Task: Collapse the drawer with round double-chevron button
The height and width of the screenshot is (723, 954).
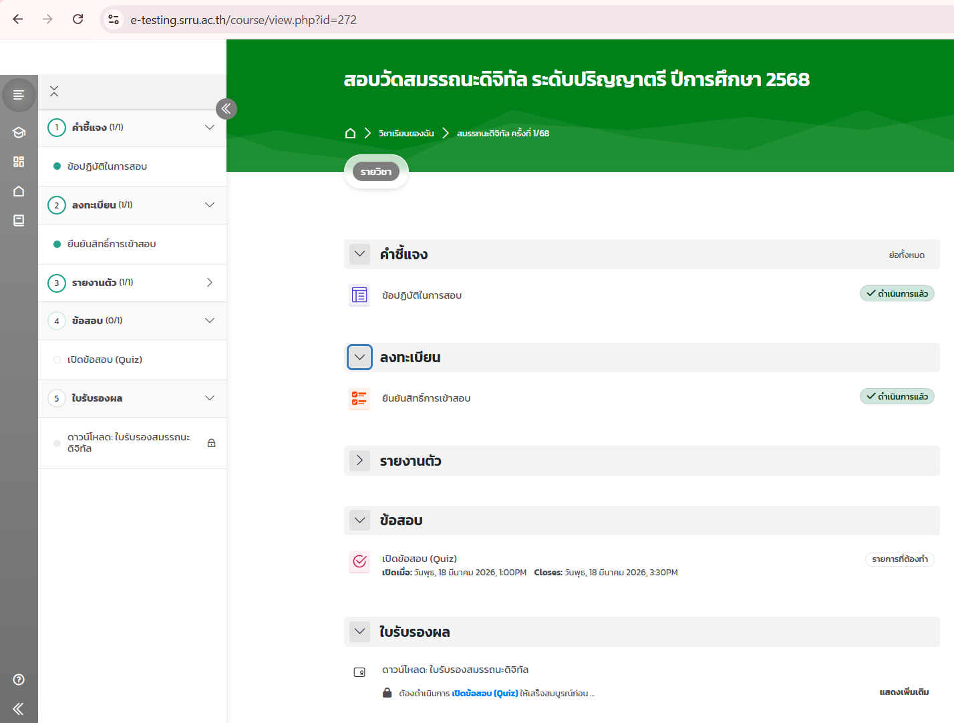Action: tap(226, 109)
